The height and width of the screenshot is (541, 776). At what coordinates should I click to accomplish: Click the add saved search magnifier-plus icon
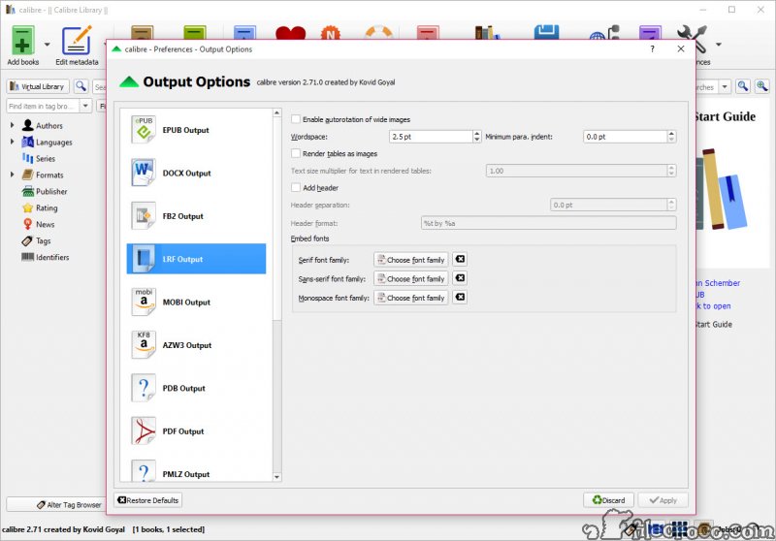coord(761,86)
